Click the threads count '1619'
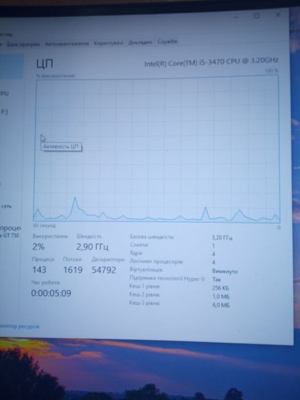 tap(73, 270)
